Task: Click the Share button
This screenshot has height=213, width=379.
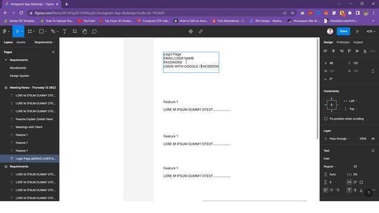Action: [343, 31]
